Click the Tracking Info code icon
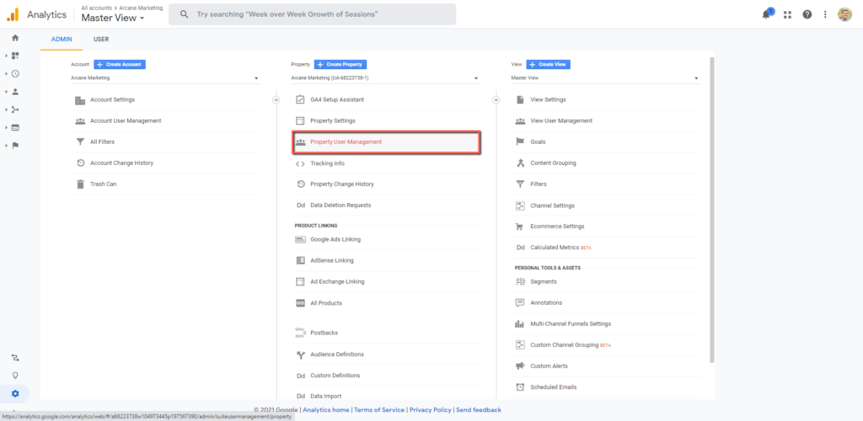This screenshot has width=863, height=421. (300, 163)
